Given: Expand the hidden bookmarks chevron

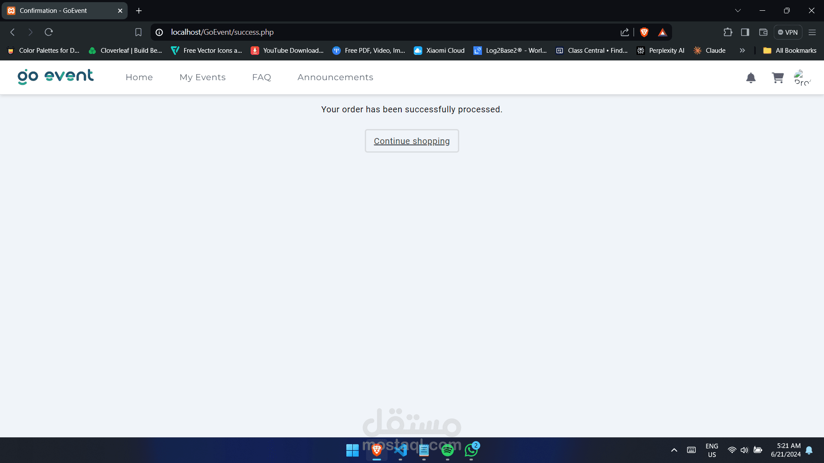Looking at the screenshot, I should [x=742, y=51].
